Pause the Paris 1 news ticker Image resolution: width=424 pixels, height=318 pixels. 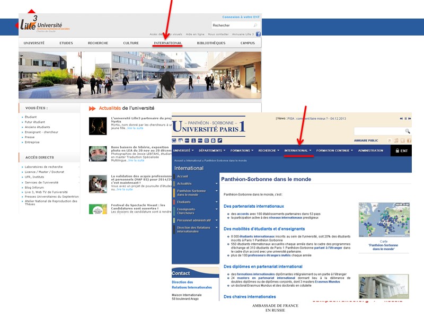(405, 118)
